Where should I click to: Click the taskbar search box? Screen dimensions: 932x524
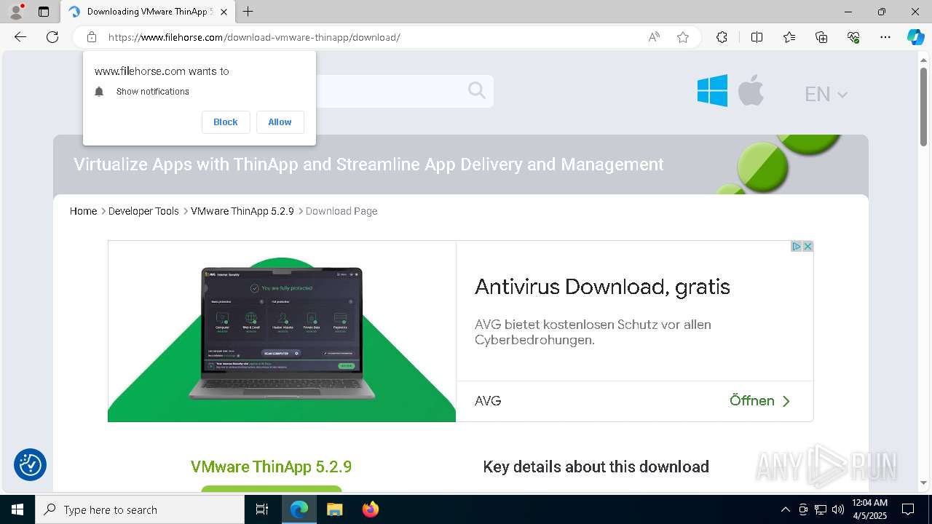click(140, 509)
